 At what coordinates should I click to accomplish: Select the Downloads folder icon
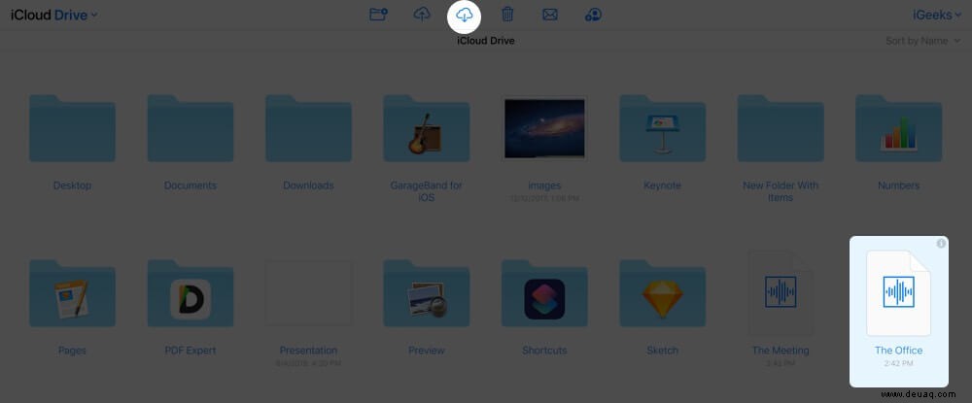click(x=309, y=128)
